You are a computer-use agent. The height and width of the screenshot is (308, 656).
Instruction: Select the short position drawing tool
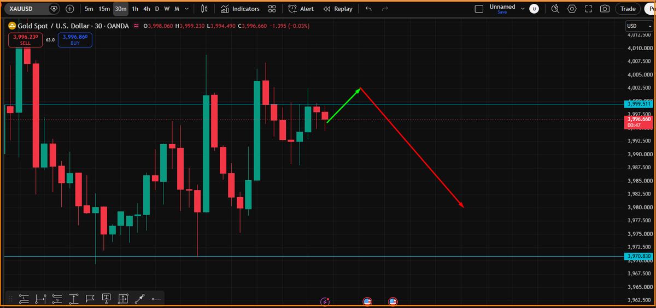tap(57, 298)
